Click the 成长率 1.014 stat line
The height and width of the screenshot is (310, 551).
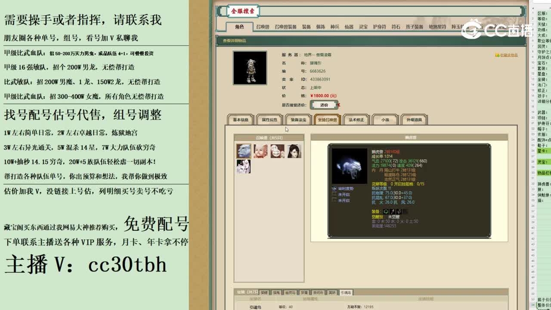coord(382,156)
